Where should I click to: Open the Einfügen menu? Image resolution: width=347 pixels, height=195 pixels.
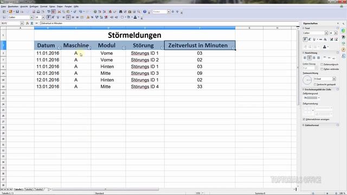pos(34,6)
